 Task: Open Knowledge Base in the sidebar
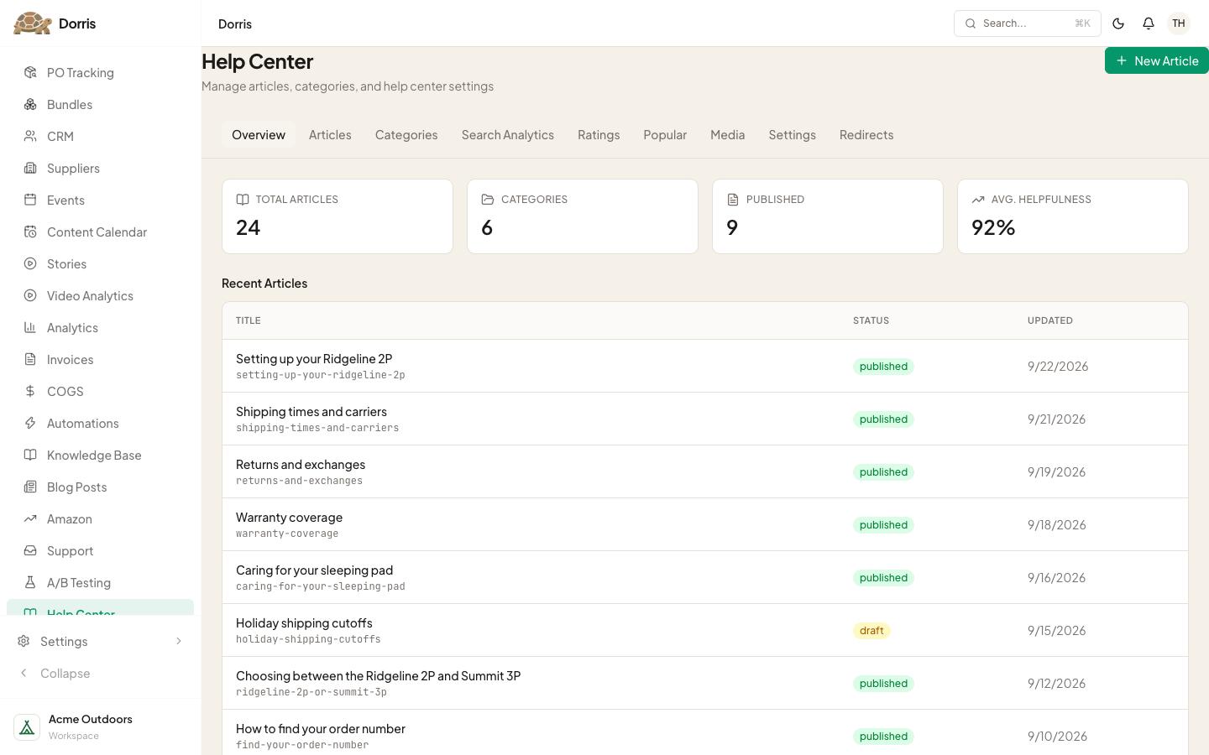pyautogui.click(x=100, y=455)
